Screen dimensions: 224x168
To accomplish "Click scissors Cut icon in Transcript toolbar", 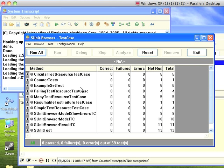I will (x=35, y=24).
